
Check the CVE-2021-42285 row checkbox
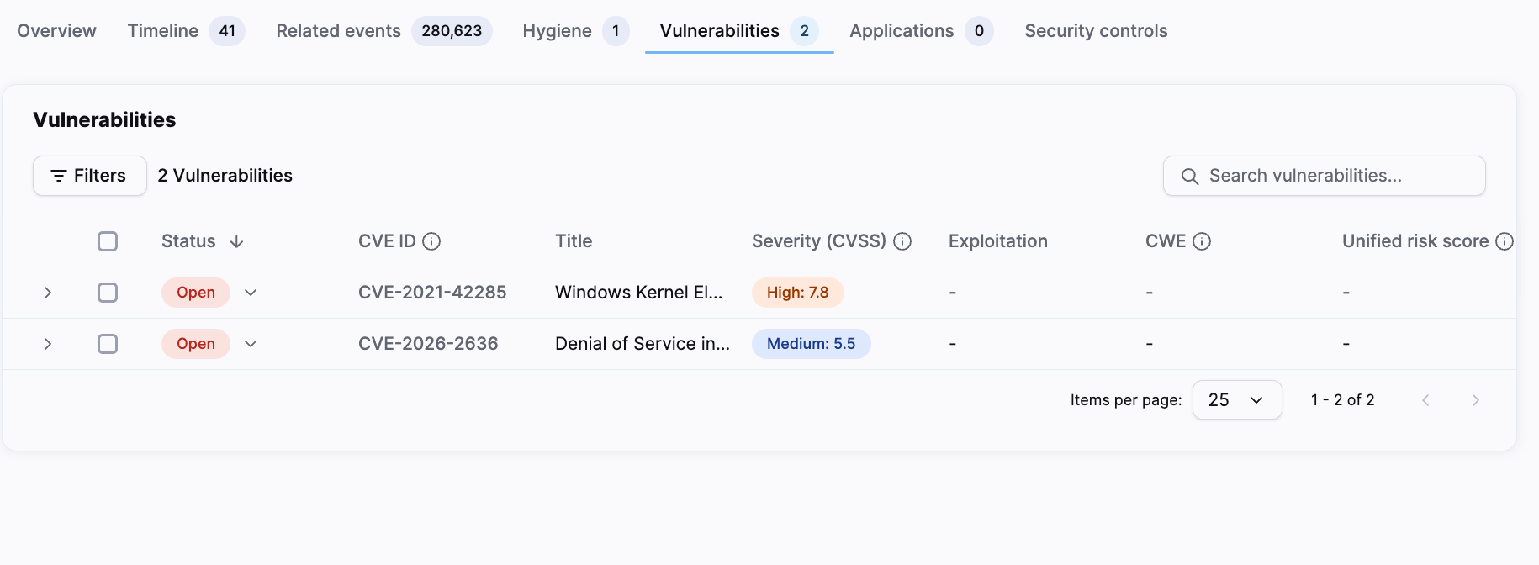click(x=108, y=293)
